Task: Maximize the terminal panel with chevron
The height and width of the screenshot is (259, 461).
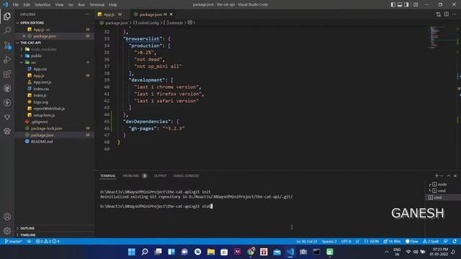Action: pos(449,176)
